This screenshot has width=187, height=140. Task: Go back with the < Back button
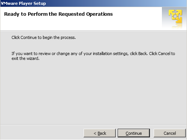100,133
